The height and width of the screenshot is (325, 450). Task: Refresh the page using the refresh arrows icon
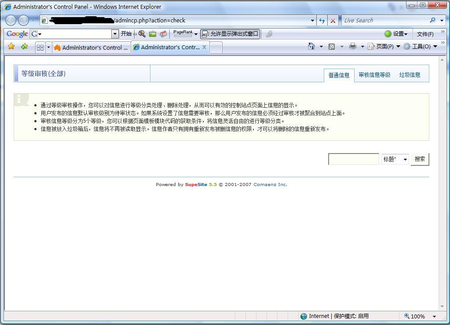(322, 21)
